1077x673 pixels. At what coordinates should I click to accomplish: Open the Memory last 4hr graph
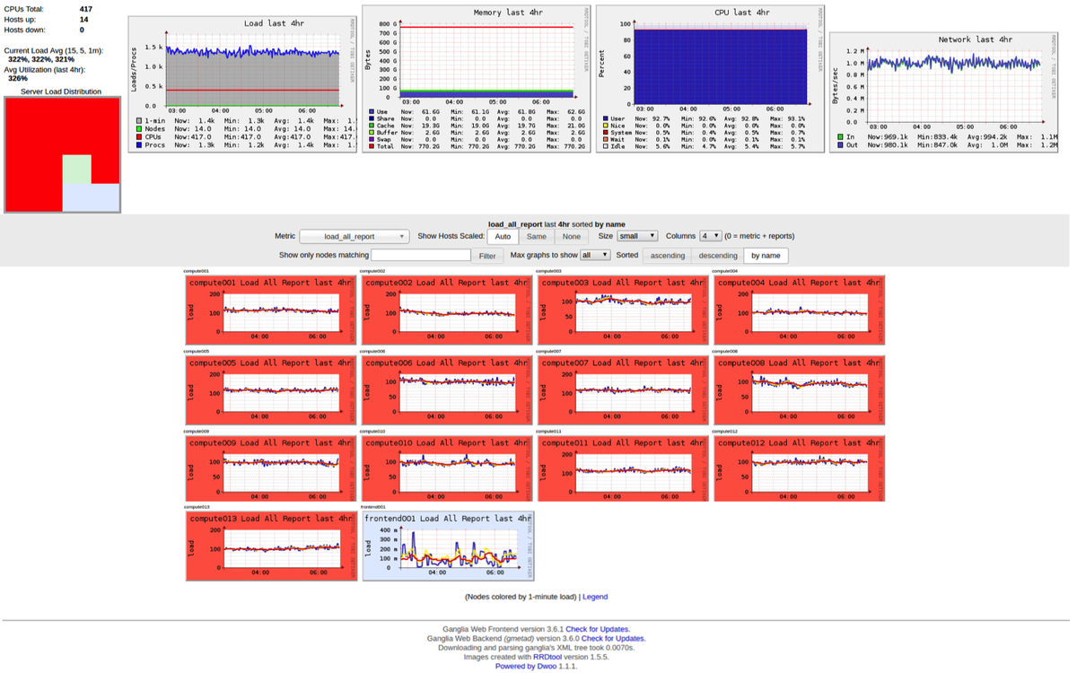pos(476,78)
